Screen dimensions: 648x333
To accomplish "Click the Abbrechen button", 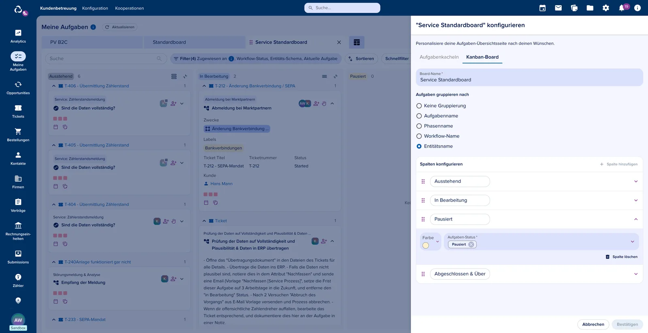I will click(x=593, y=325).
